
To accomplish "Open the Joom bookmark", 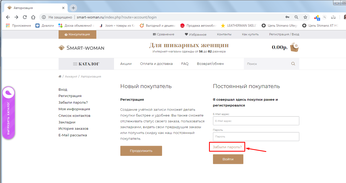I will coord(117,26).
